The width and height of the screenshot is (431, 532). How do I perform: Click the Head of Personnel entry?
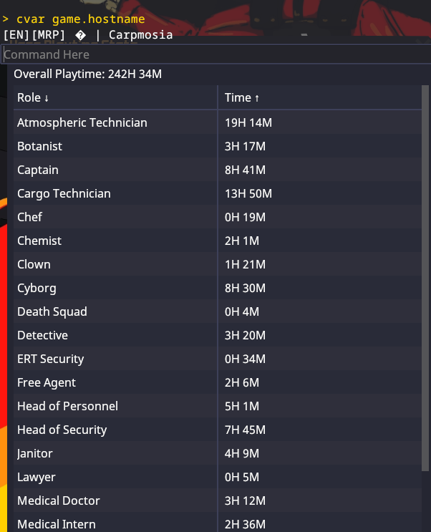tap(67, 406)
